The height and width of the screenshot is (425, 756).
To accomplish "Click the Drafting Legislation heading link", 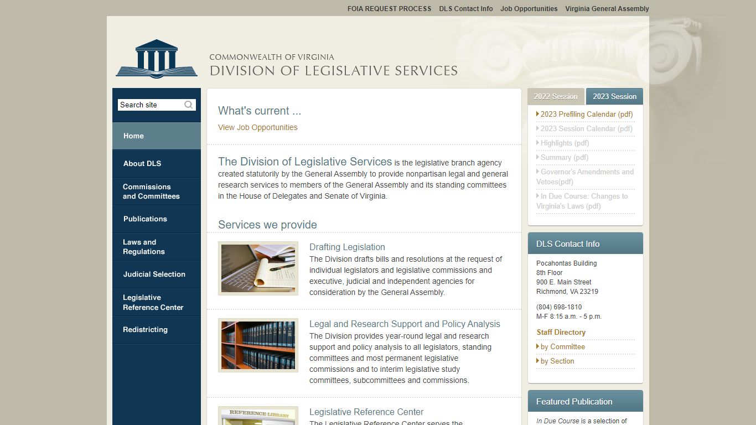I will [347, 247].
